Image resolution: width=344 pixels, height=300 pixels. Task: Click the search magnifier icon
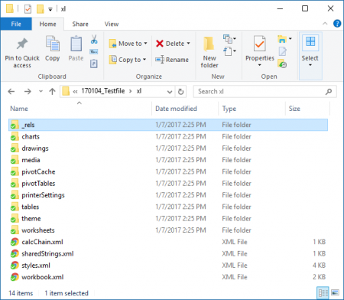click(329, 92)
